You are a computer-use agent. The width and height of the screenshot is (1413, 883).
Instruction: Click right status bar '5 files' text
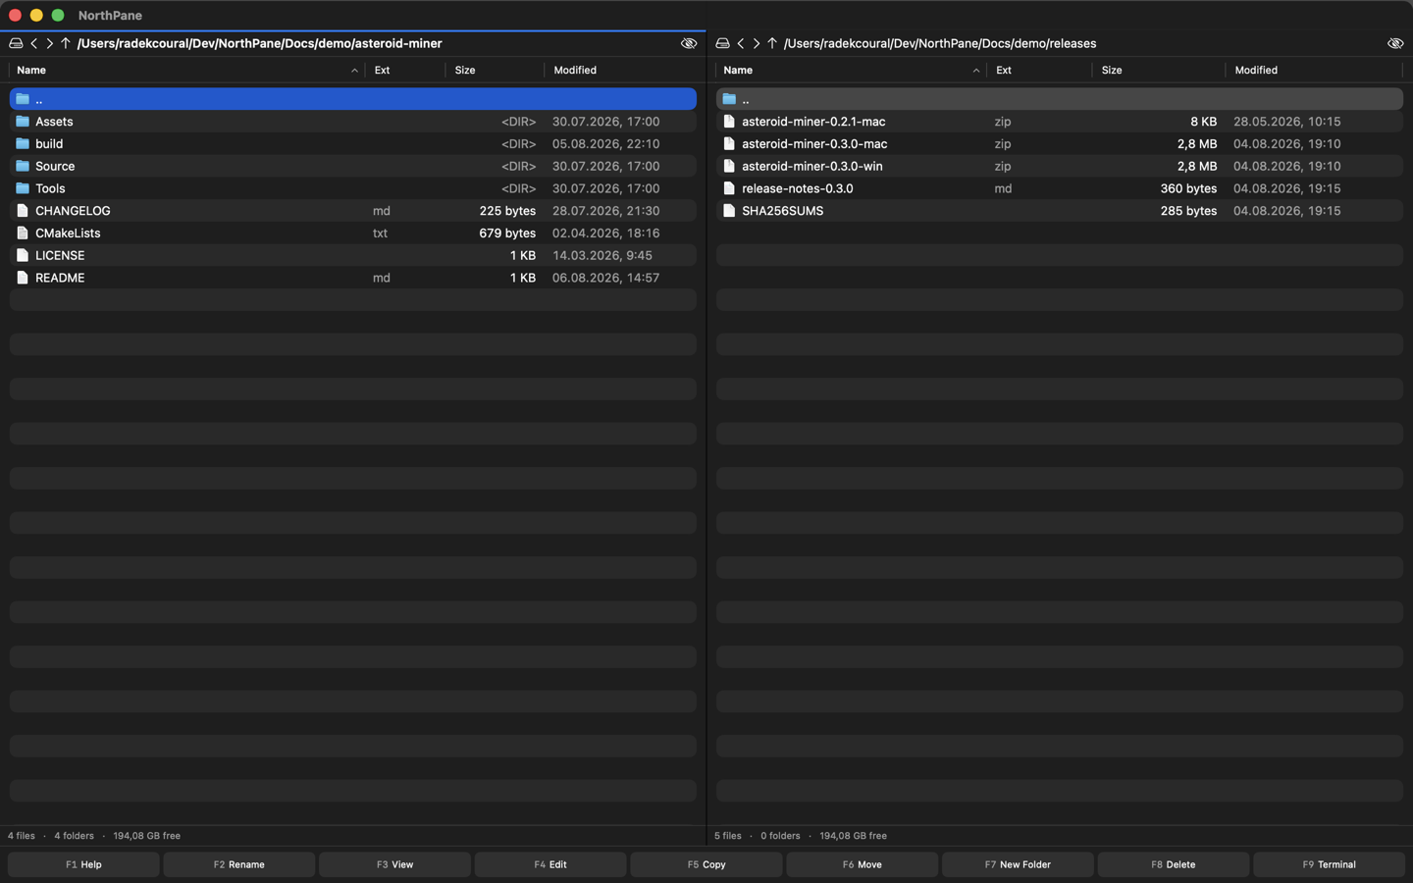point(728,836)
